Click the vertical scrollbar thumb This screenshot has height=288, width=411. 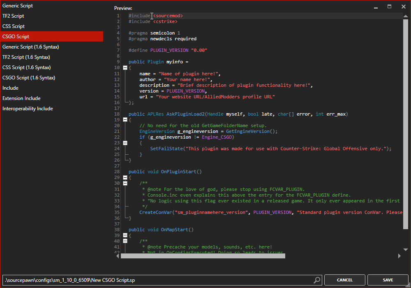point(406,124)
